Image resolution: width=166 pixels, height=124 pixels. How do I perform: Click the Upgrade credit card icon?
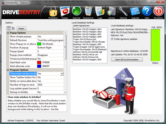coord(135,12)
